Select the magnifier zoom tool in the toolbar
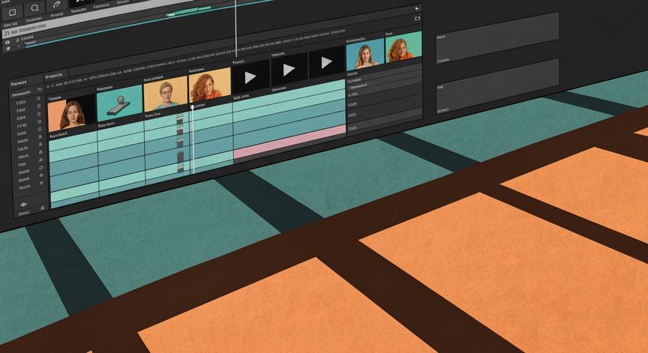648x353 pixels. [x=35, y=7]
